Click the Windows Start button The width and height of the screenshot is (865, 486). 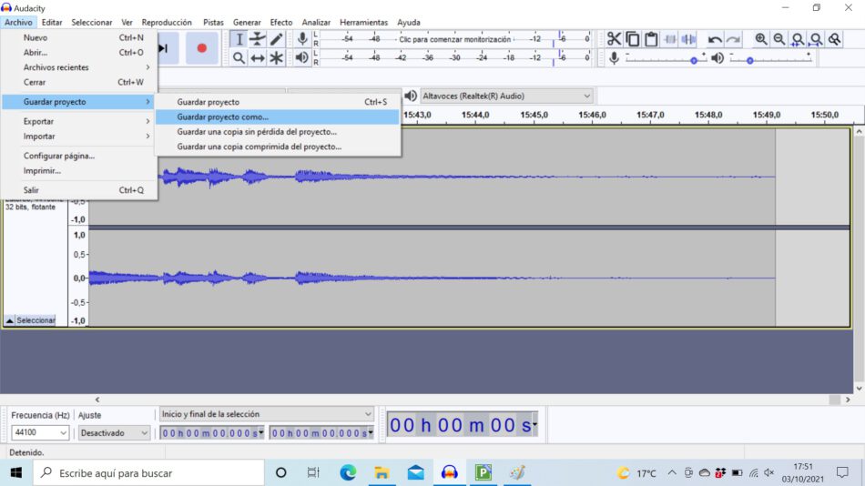pos(16,472)
